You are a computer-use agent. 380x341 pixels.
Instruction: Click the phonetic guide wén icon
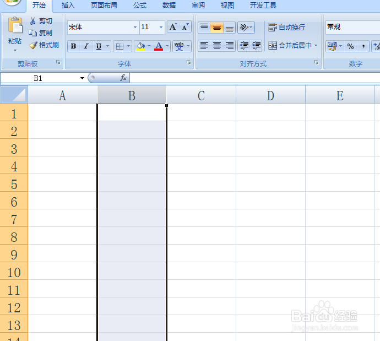(x=179, y=46)
